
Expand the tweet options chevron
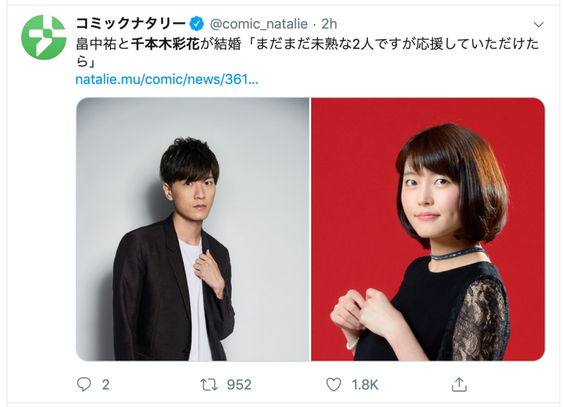pos(539,24)
